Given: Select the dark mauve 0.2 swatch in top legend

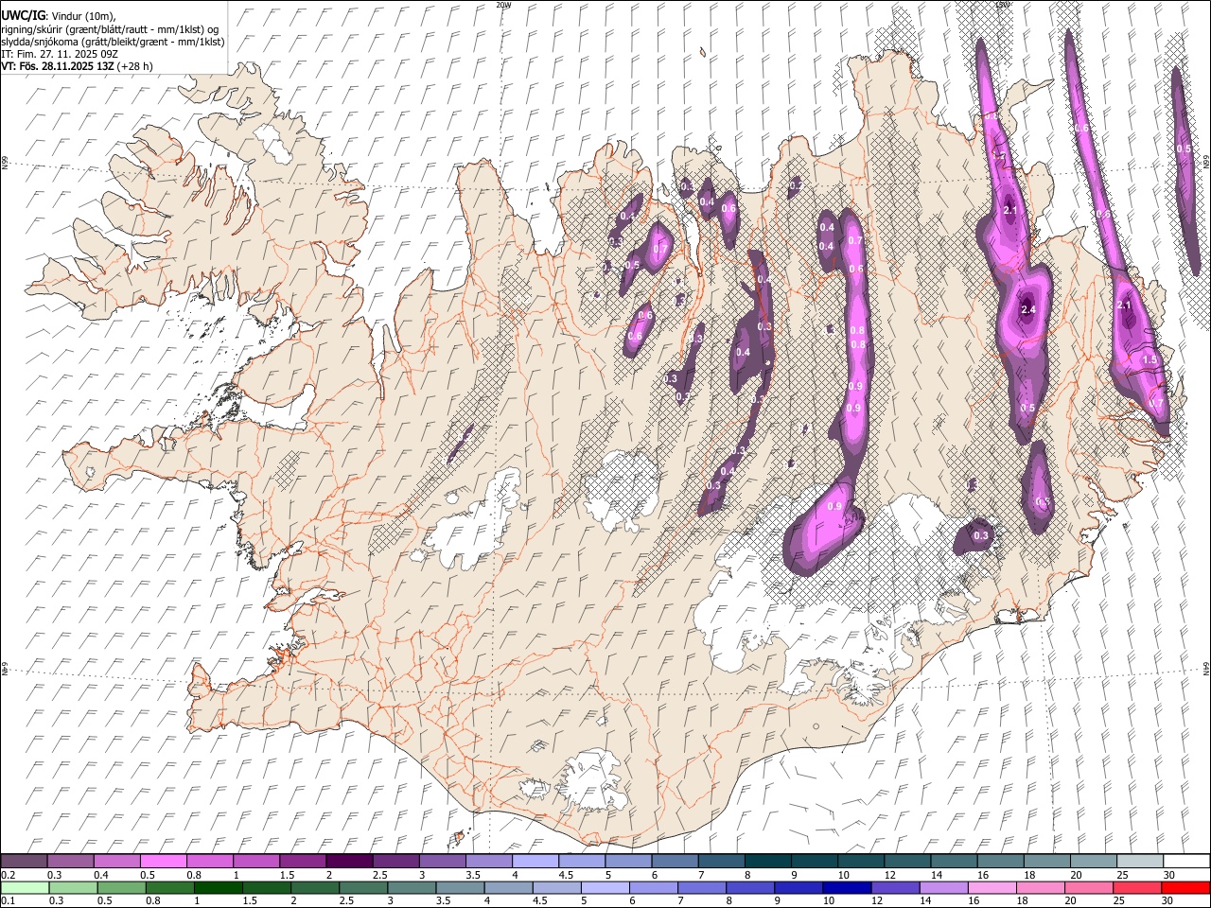Looking at the screenshot, I should [x=25, y=862].
